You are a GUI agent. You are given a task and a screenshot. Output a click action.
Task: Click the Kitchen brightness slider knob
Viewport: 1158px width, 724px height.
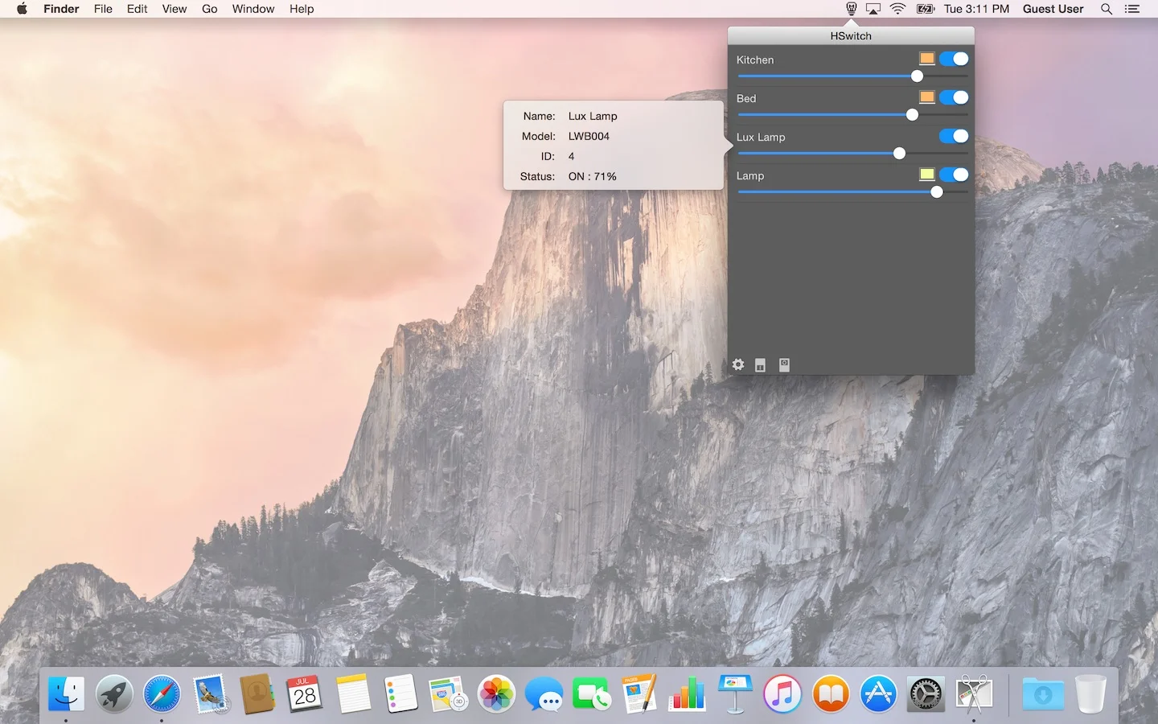tap(917, 76)
